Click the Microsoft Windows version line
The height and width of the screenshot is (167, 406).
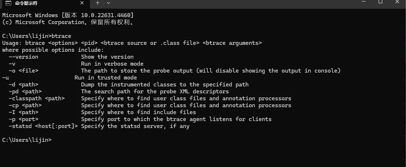68,15
